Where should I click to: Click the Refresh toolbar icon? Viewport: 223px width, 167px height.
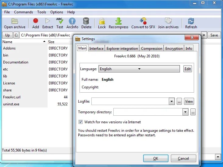191,21
